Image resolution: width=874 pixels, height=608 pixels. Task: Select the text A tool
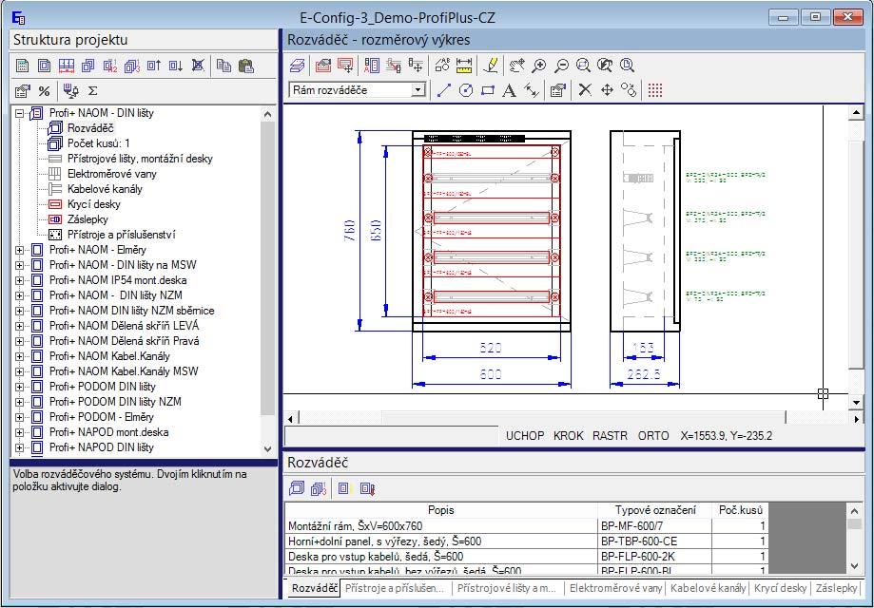point(509,90)
